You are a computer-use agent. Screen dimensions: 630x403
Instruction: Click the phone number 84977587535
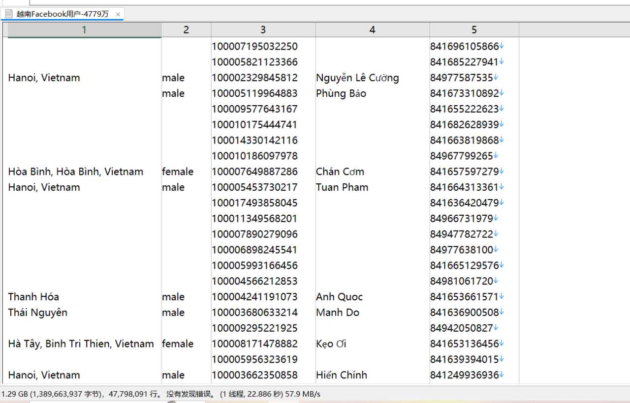coord(462,78)
